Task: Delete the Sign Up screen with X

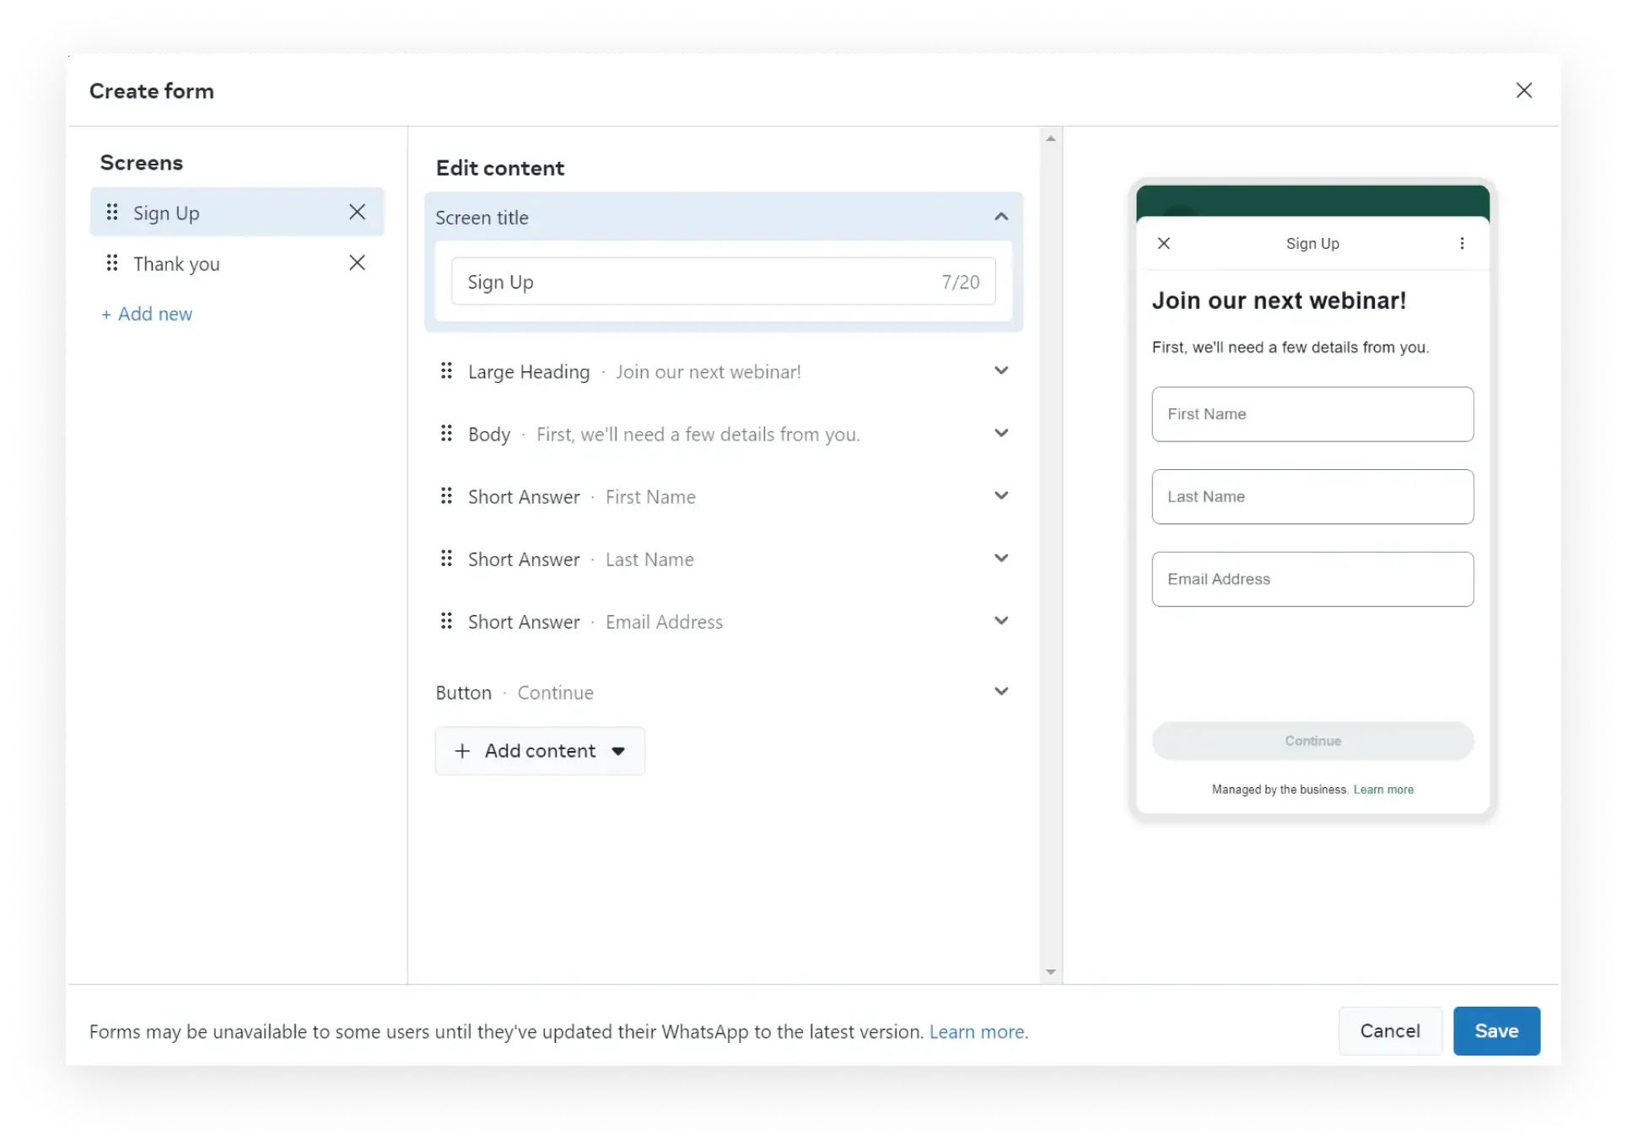Action: click(357, 213)
